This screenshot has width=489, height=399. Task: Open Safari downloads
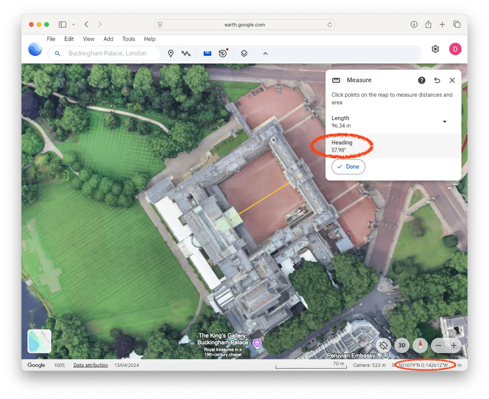(x=414, y=24)
